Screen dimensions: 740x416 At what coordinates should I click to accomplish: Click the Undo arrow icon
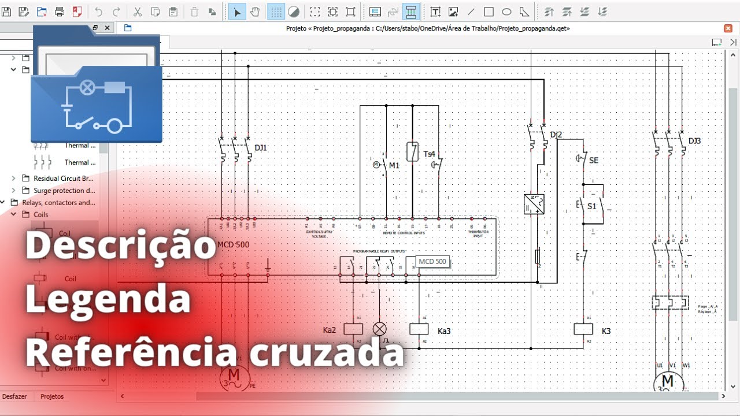pos(98,12)
